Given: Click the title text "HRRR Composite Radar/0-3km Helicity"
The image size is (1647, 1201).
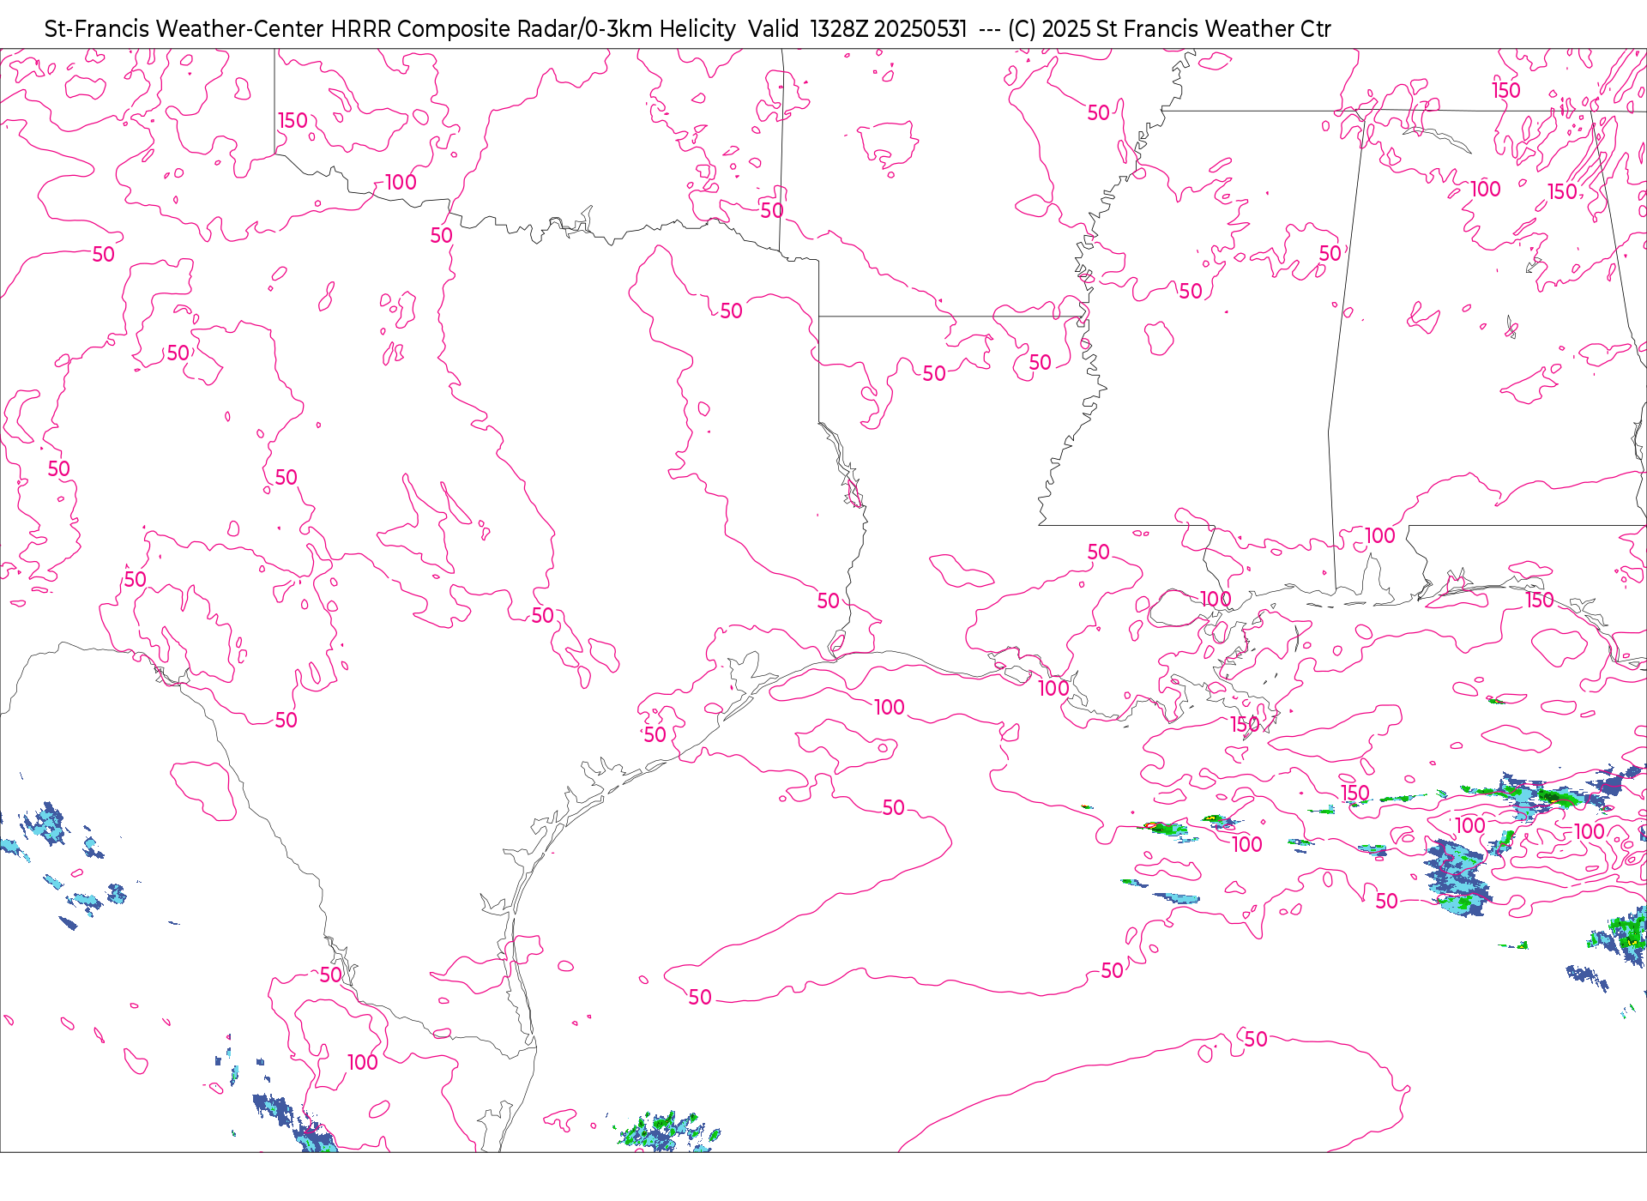Looking at the screenshot, I should [x=533, y=29].
